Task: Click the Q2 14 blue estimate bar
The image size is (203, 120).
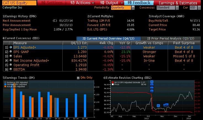Action: tap(76, 105)
